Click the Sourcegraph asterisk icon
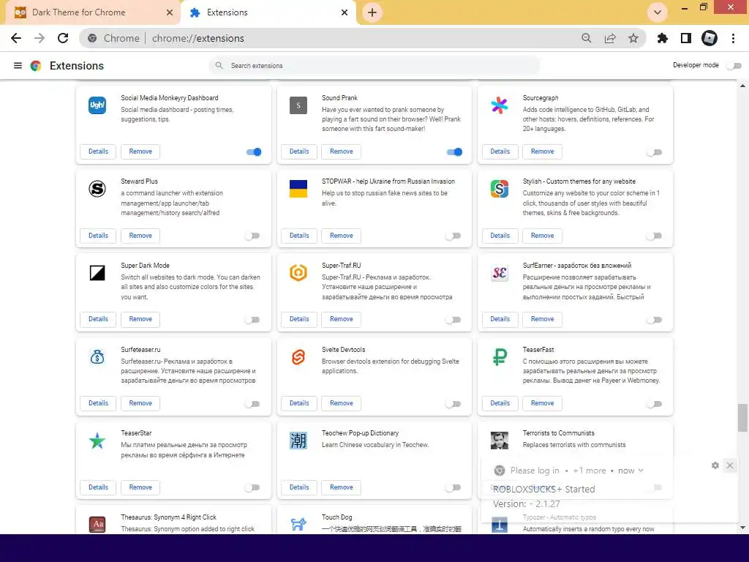The height and width of the screenshot is (562, 749). coord(499,105)
